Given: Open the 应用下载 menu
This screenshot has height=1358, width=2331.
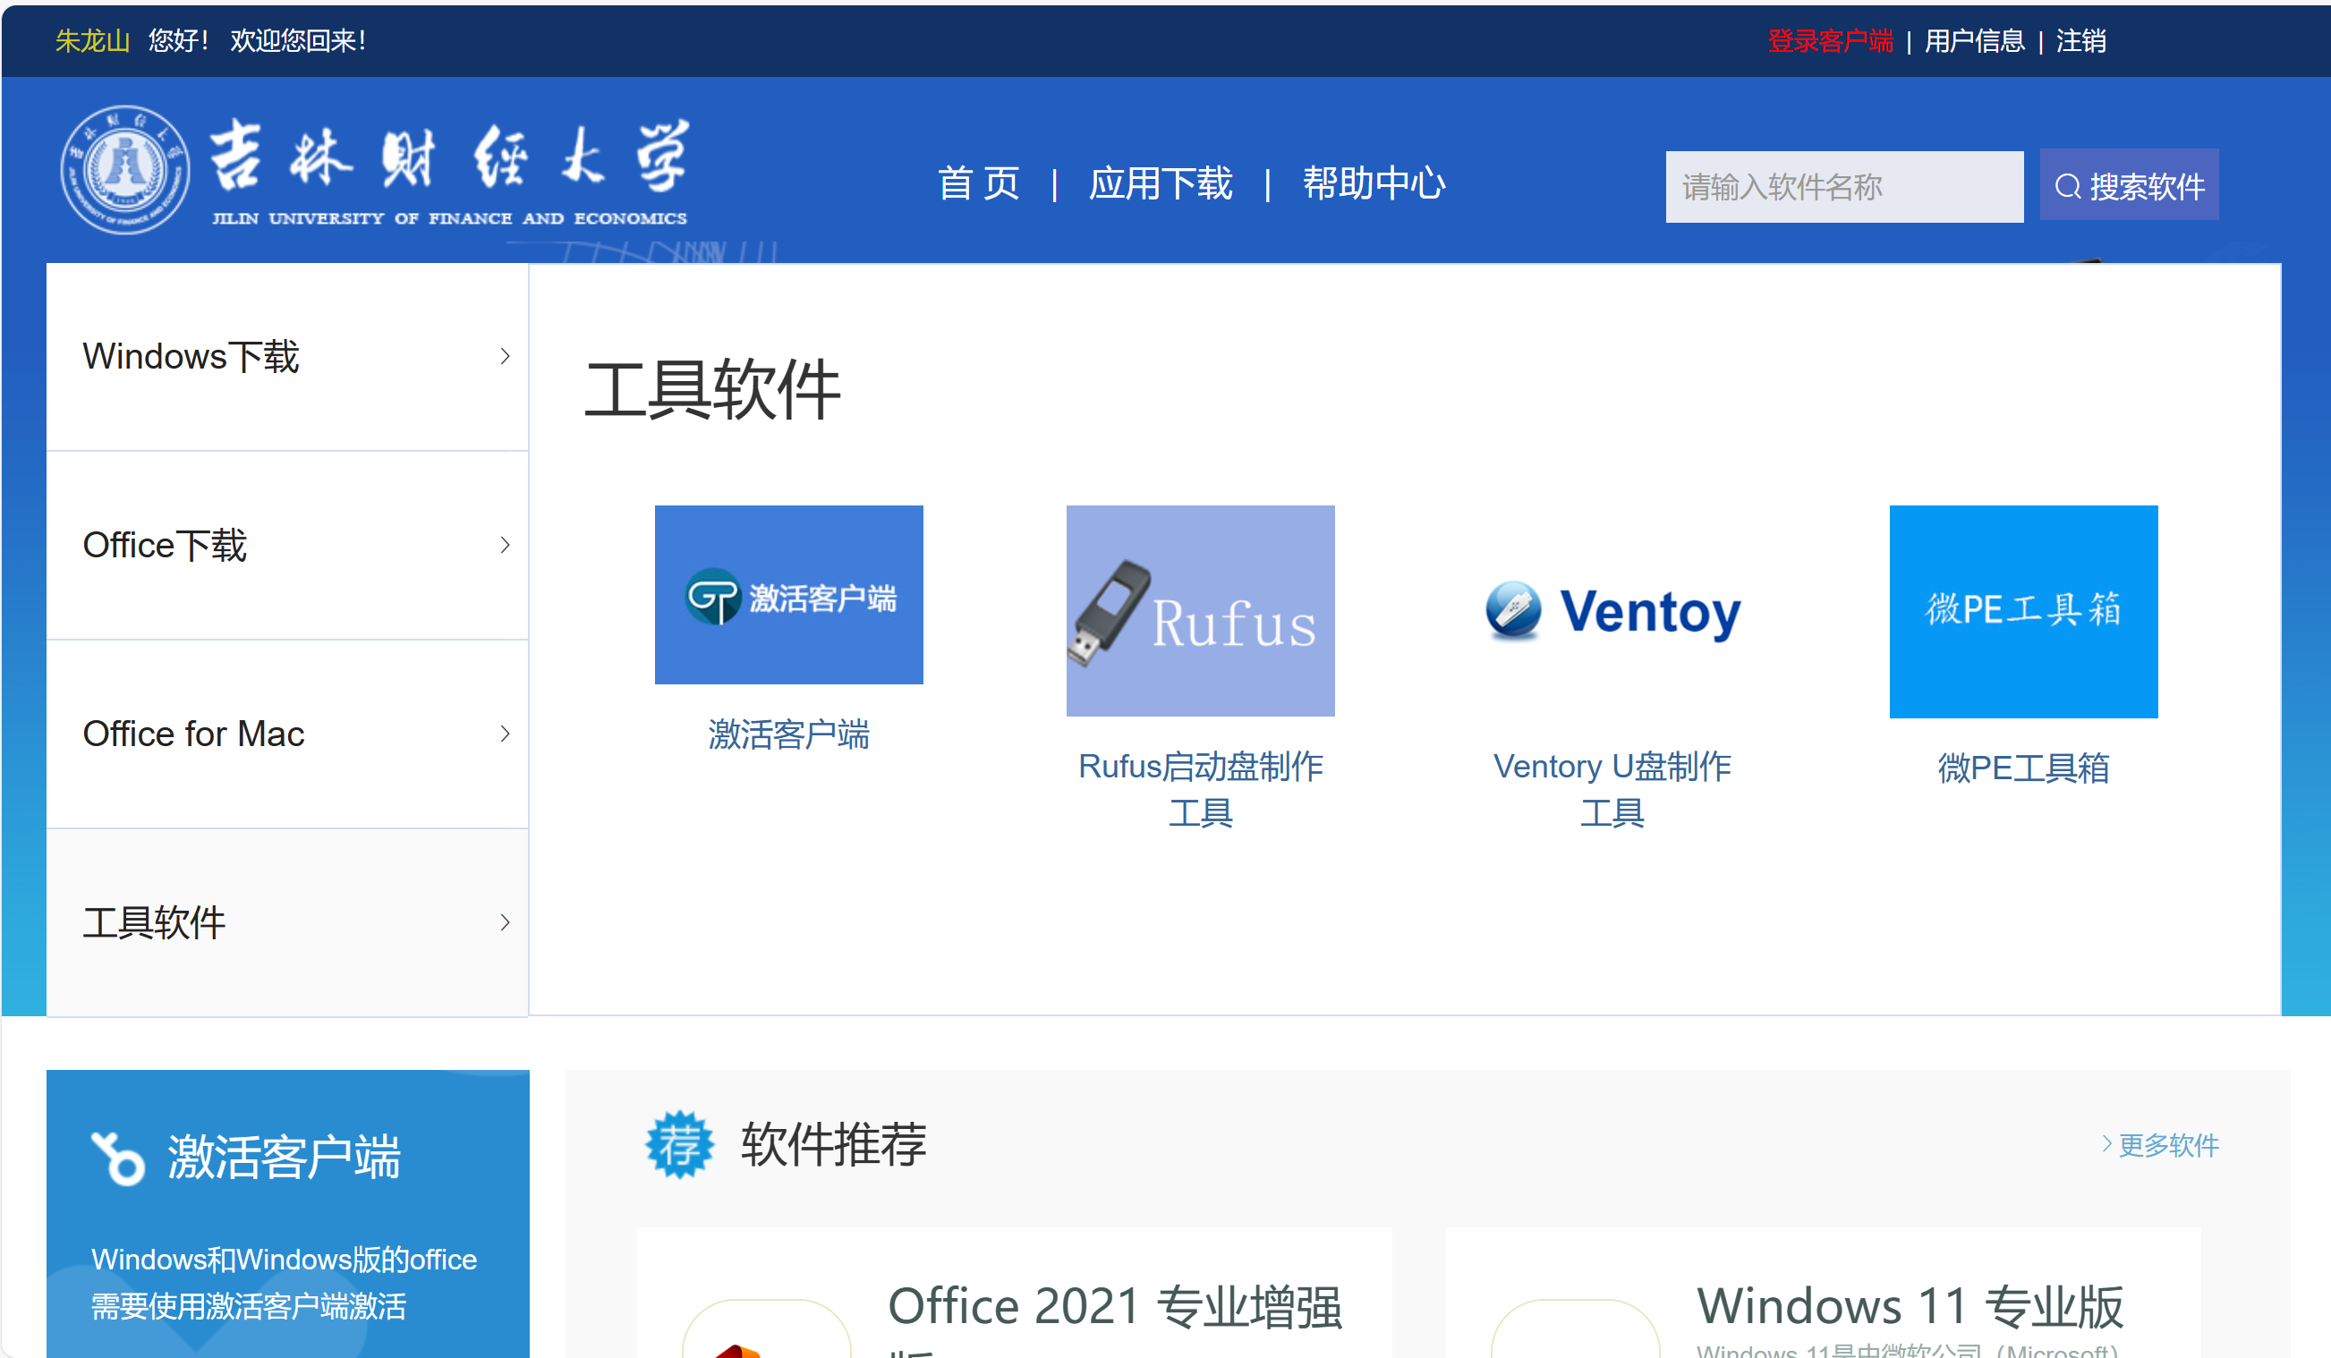Looking at the screenshot, I should point(1161,184).
